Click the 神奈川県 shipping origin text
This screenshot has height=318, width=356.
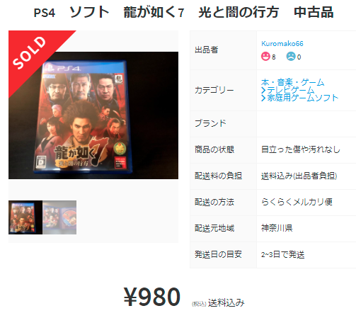point(277,228)
